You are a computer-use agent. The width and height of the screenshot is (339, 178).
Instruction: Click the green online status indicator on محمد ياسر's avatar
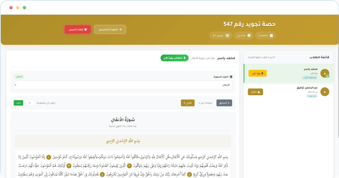point(328,76)
